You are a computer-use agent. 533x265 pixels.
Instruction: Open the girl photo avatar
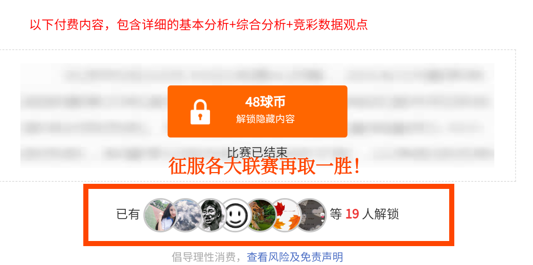click(160, 215)
